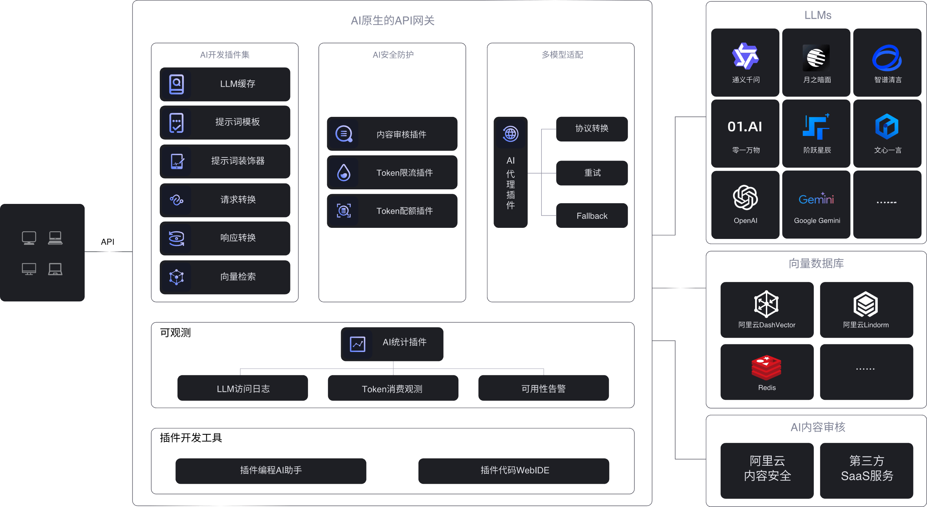Screen dimensions: 927x507
Task: Click the Google Gemini logo
Action: point(816,198)
